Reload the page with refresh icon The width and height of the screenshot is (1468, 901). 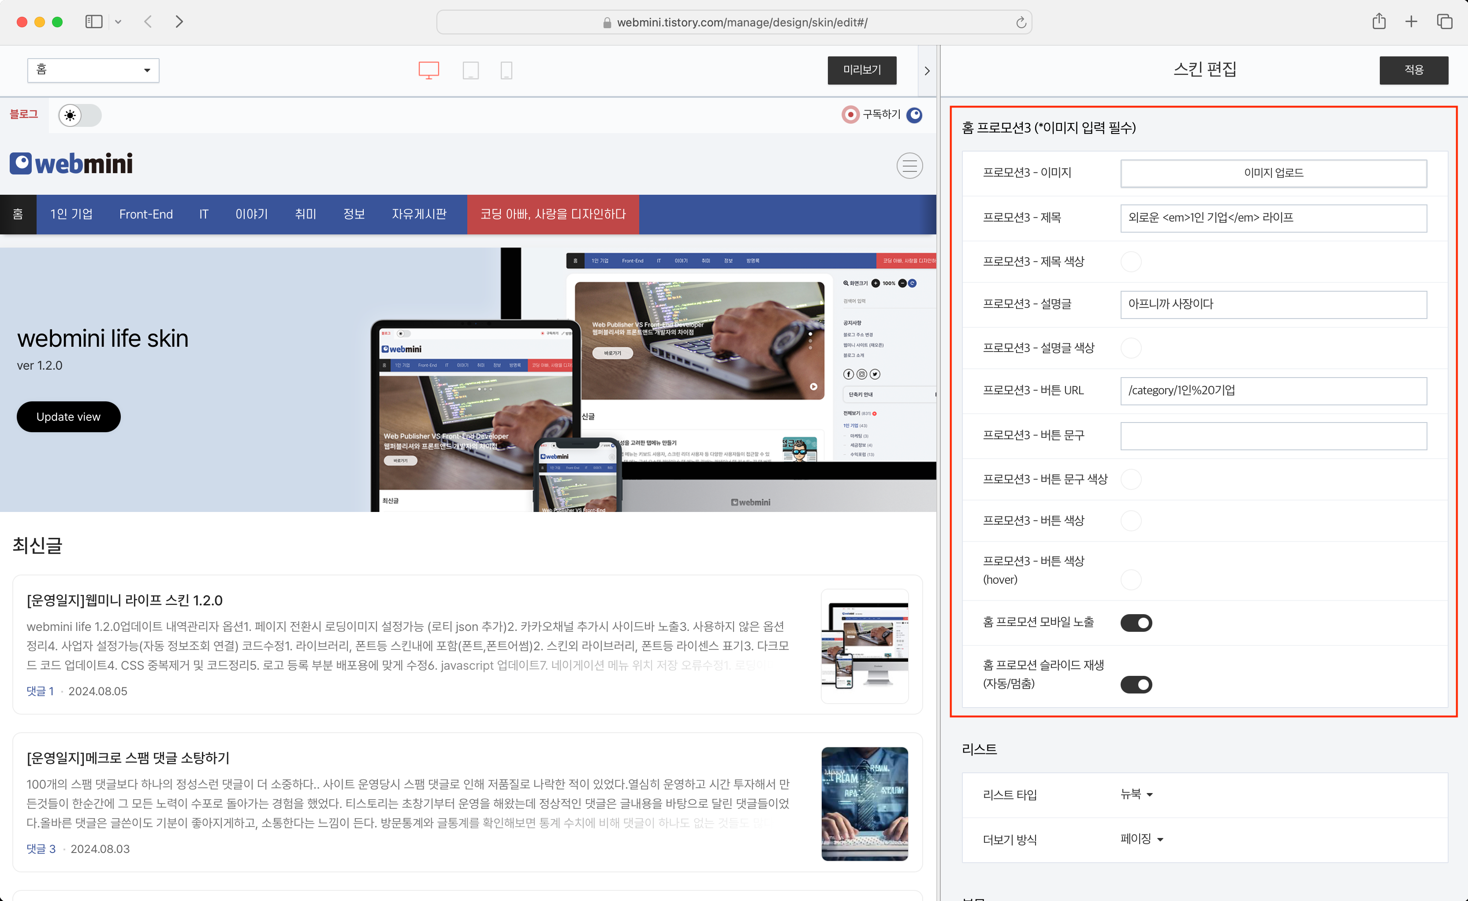(1021, 22)
